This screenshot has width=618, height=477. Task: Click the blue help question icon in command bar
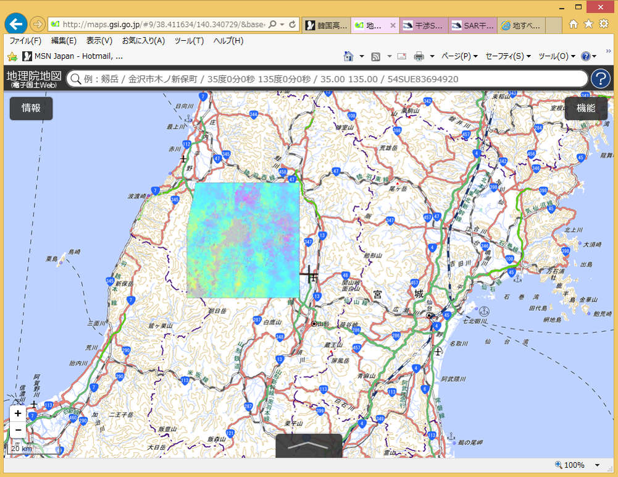586,56
